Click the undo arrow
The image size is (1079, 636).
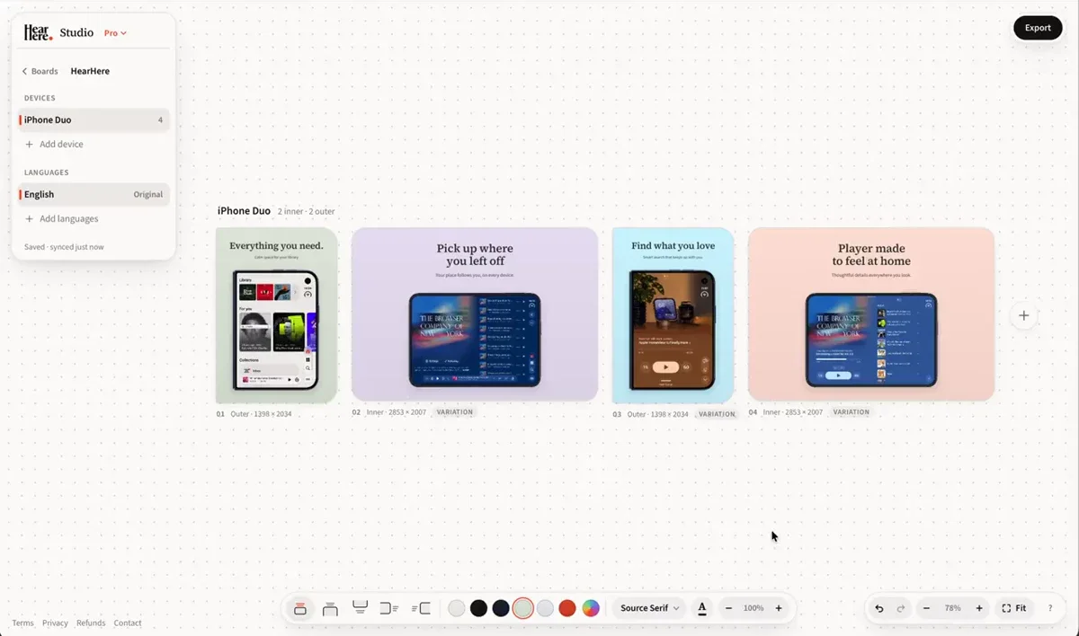tap(879, 608)
